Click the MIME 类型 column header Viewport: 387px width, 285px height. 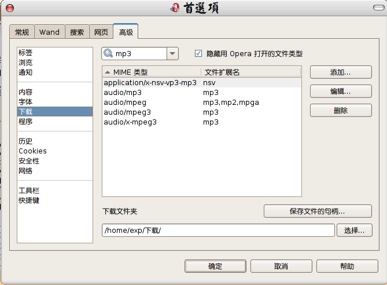pos(152,72)
